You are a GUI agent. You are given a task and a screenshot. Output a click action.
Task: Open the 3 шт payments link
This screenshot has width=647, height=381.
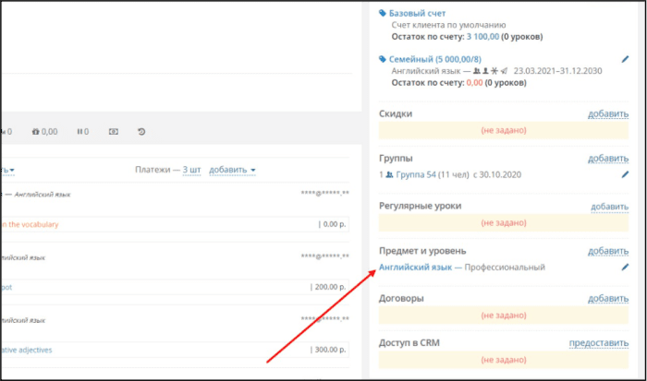(x=191, y=170)
